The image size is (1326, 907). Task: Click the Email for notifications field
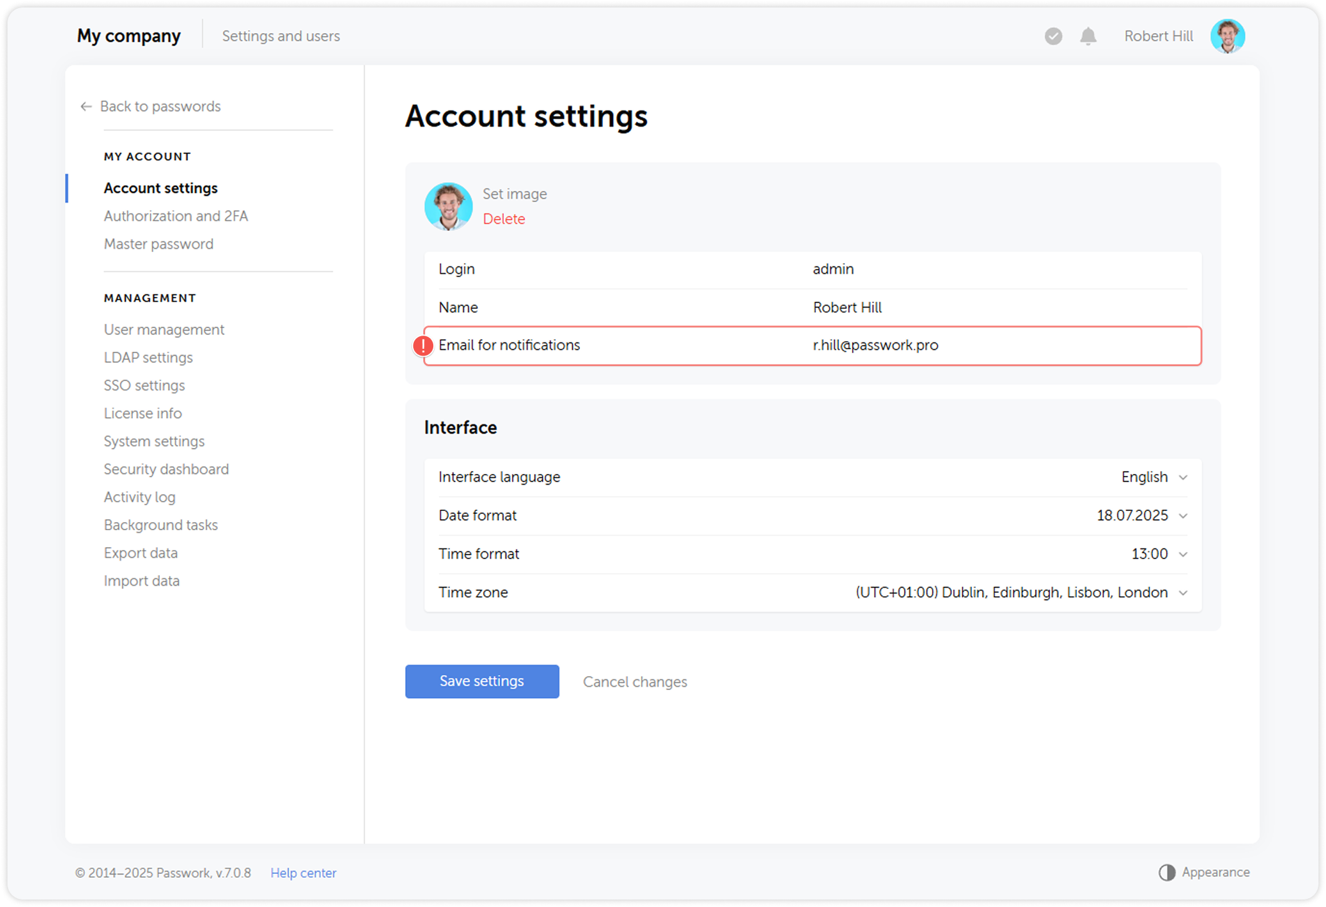point(875,345)
